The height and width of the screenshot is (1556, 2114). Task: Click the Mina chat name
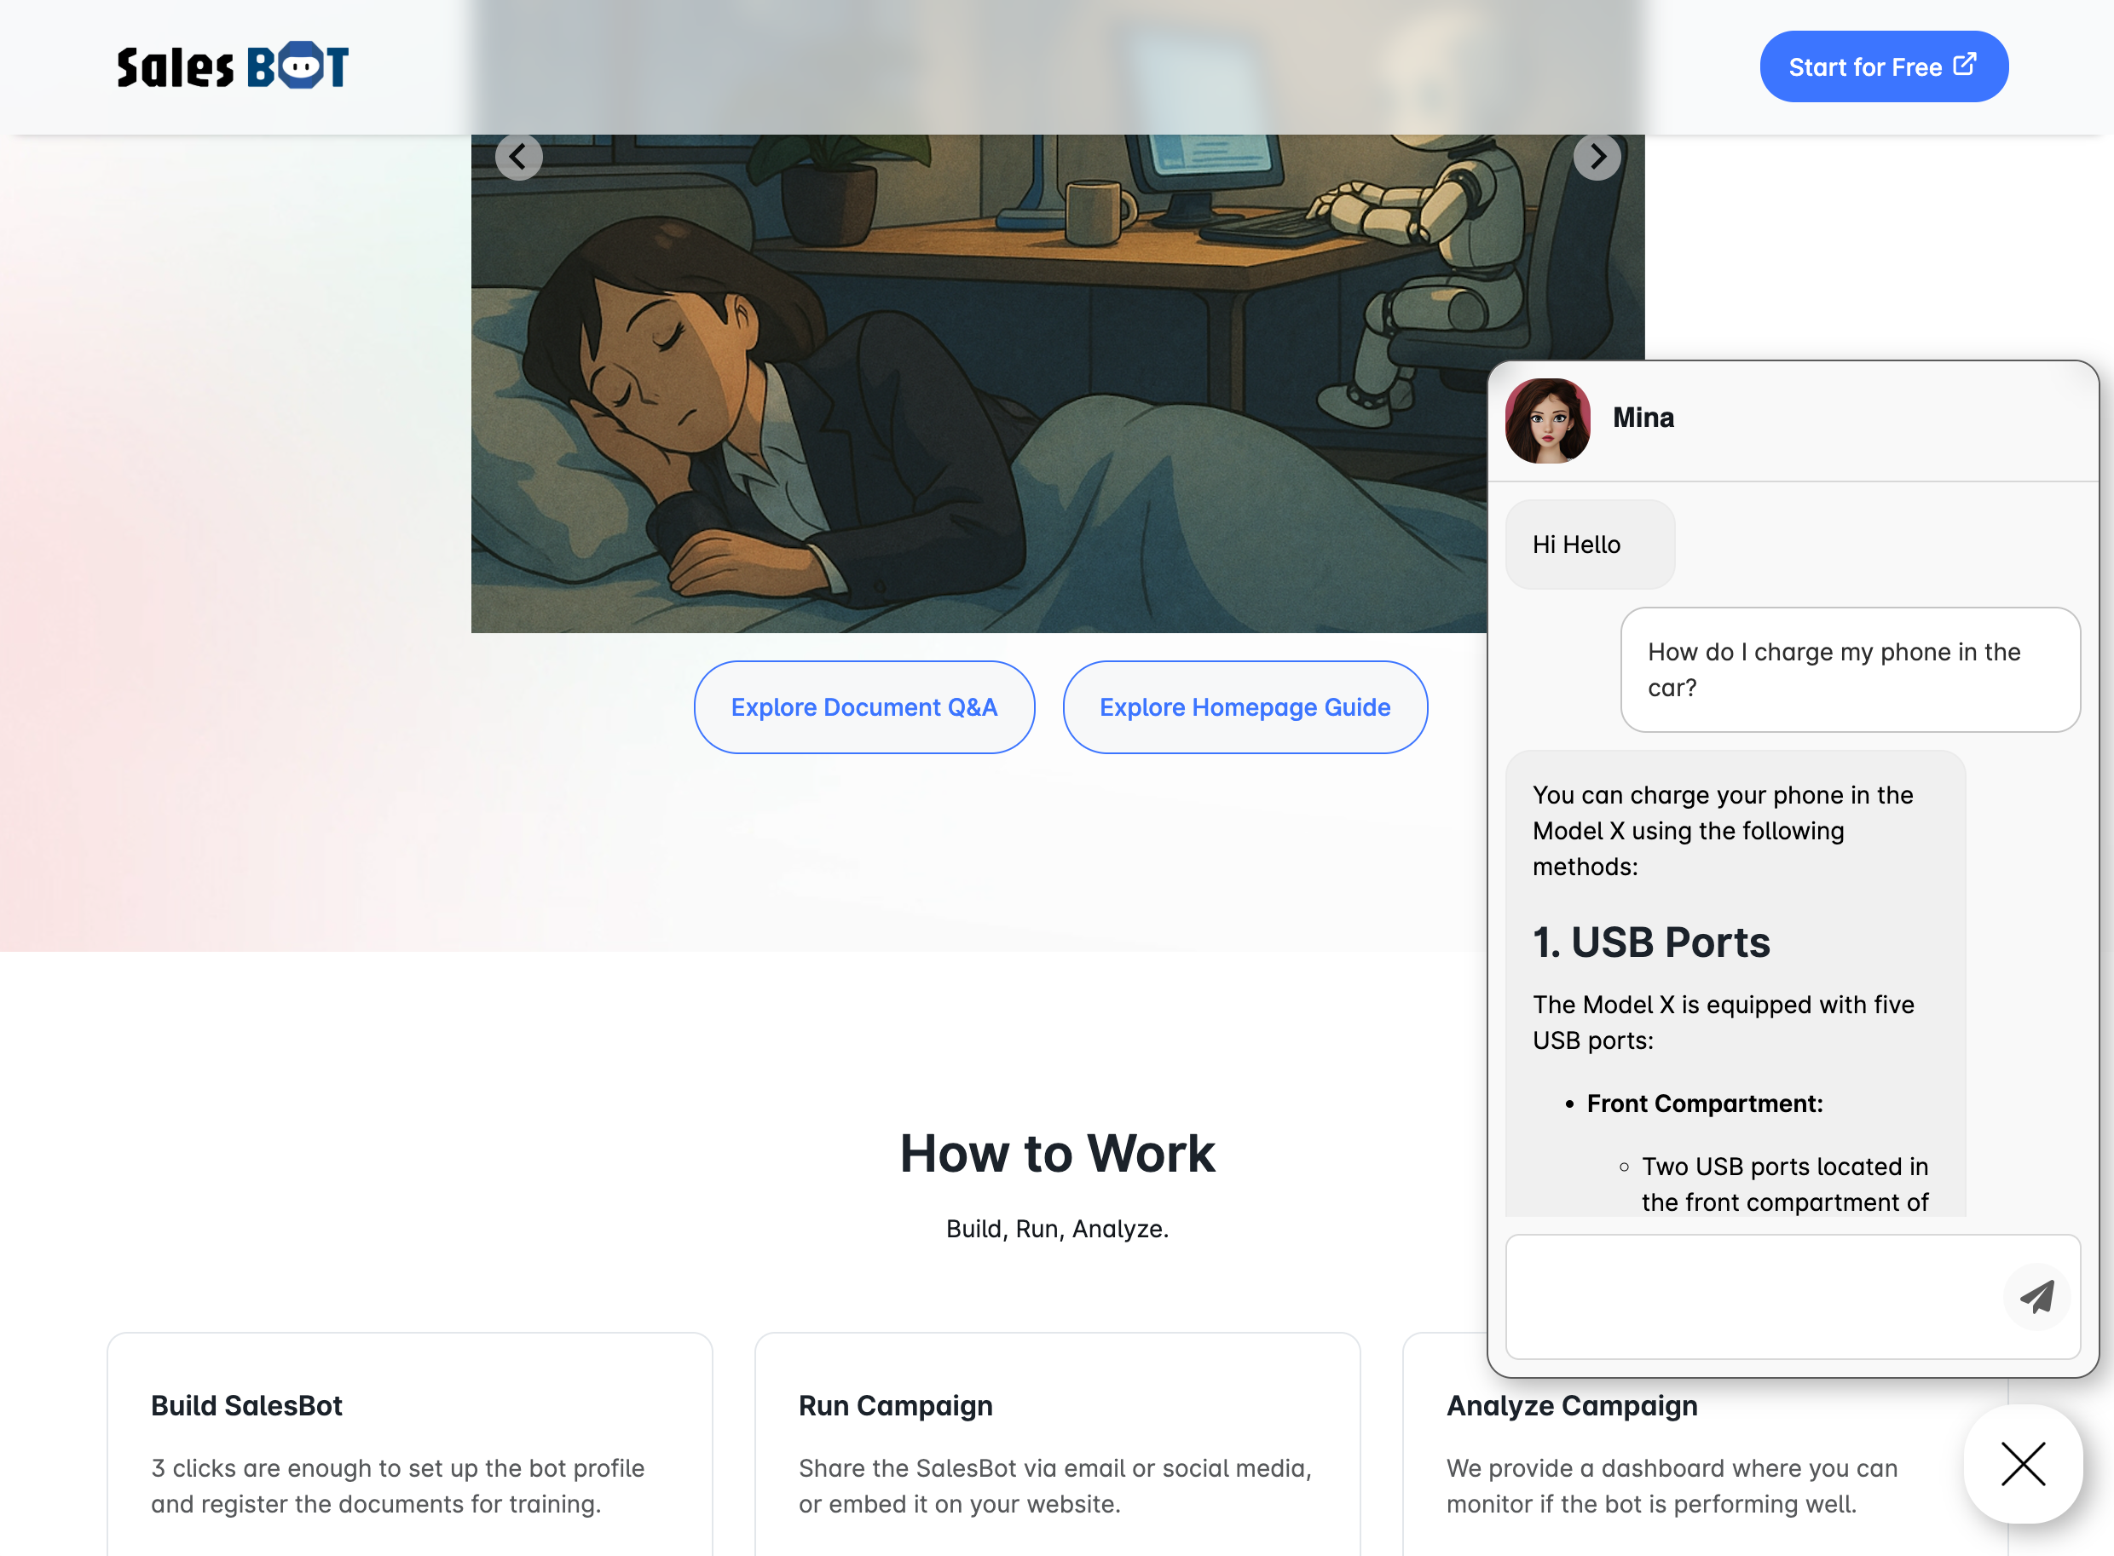tap(1643, 418)
